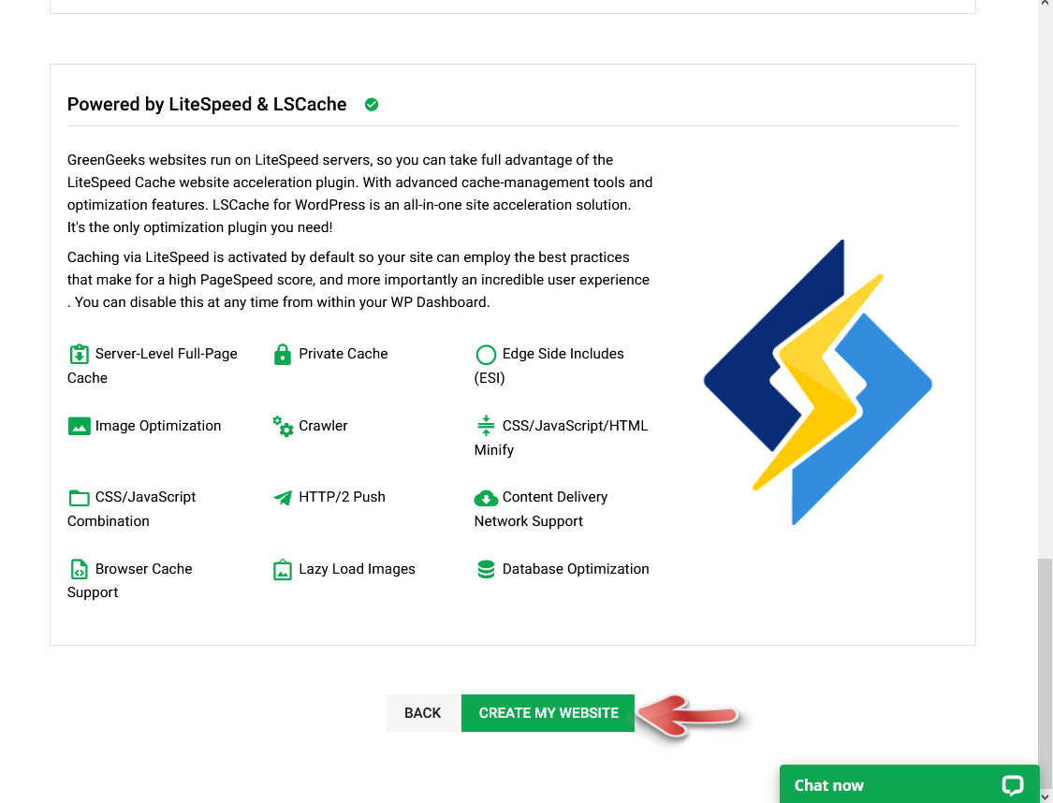The width and height of the screenshot is (1053, 803).
Task: Click the Content Delivery Network cloud icon
Action: coord(486,498)
